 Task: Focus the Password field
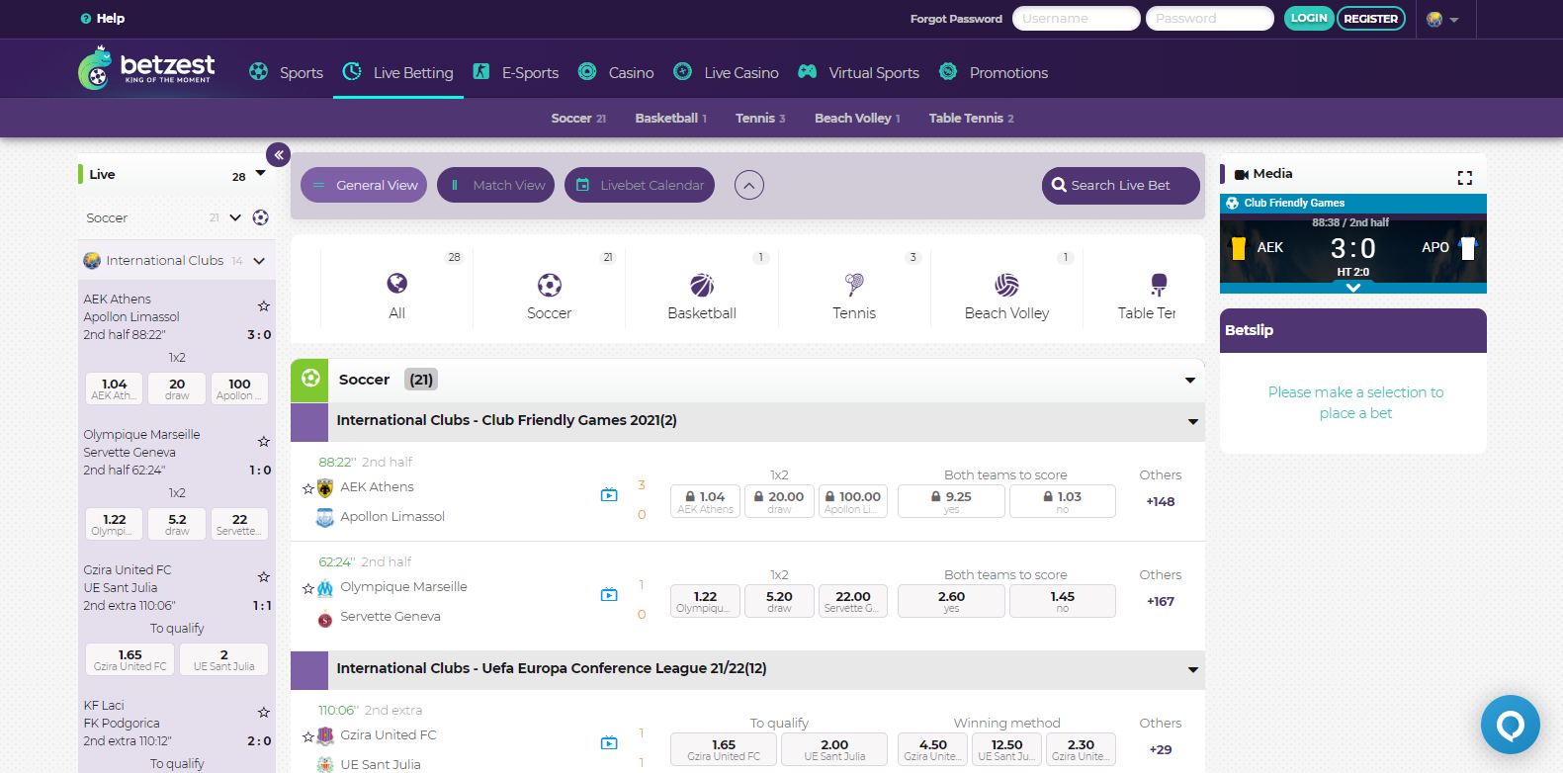1210,18
